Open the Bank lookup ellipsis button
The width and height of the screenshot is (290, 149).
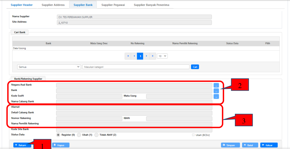(x=216, y=91)
